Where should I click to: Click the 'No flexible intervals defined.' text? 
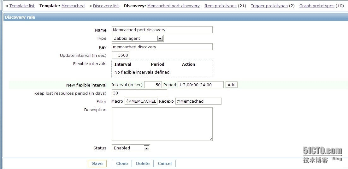click(143, 72)
